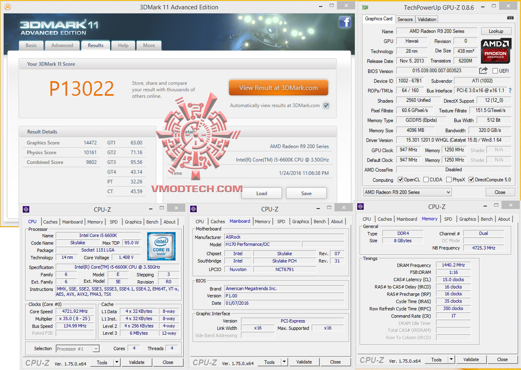The width and height of the screenshot is (521, 370).
Task: Click the 3DMark 11 orange title bar icon
Action: [x=7, y=7]
